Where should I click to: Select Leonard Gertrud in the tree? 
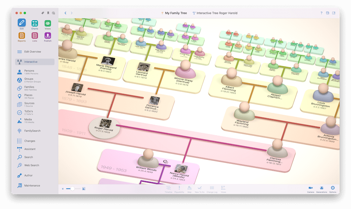pyautogui.click(x=142, y=70)
